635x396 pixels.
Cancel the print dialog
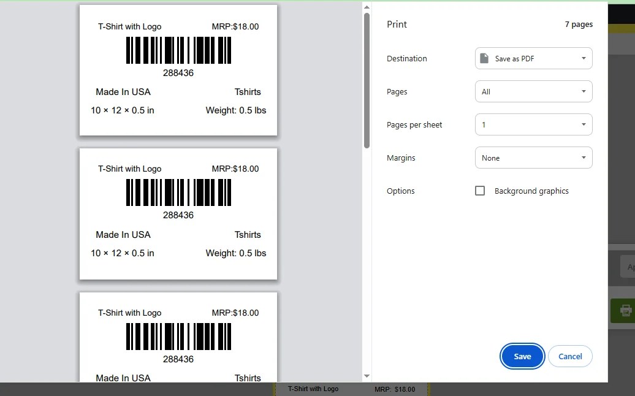[570, 356]
